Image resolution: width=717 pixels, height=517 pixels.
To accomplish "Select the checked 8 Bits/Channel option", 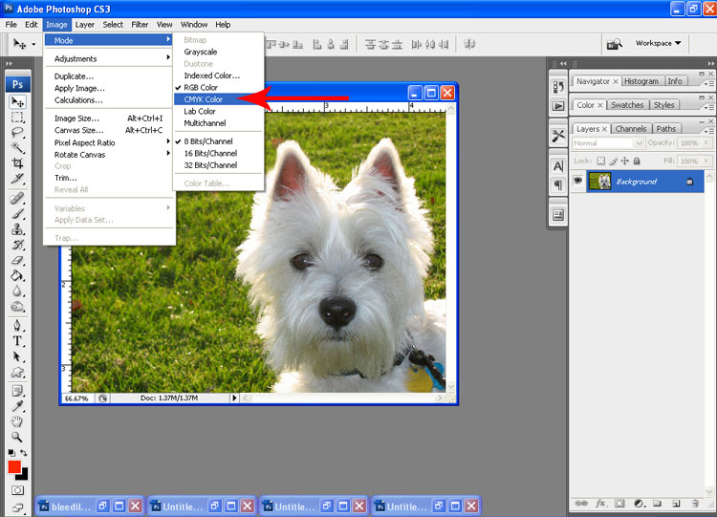I will pyautogui.click(x=219, y=141).
